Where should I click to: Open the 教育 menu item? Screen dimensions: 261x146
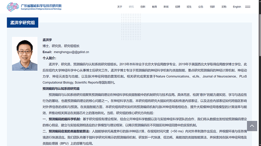(154, 7)
